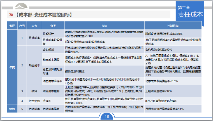Select the 限额设计 category cell
This screenshot has height=121, width=213.
[x=48, y=34]
